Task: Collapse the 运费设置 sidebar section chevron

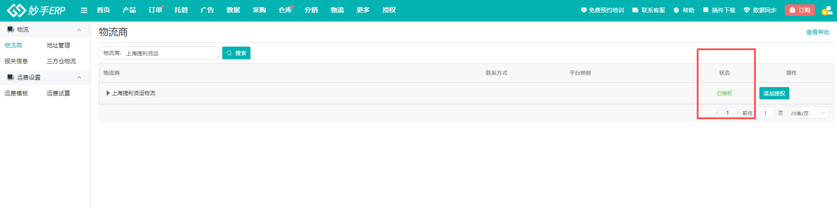Action: tap(79, 77)
